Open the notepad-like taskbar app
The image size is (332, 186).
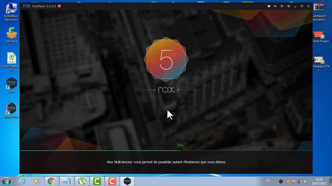66,181
